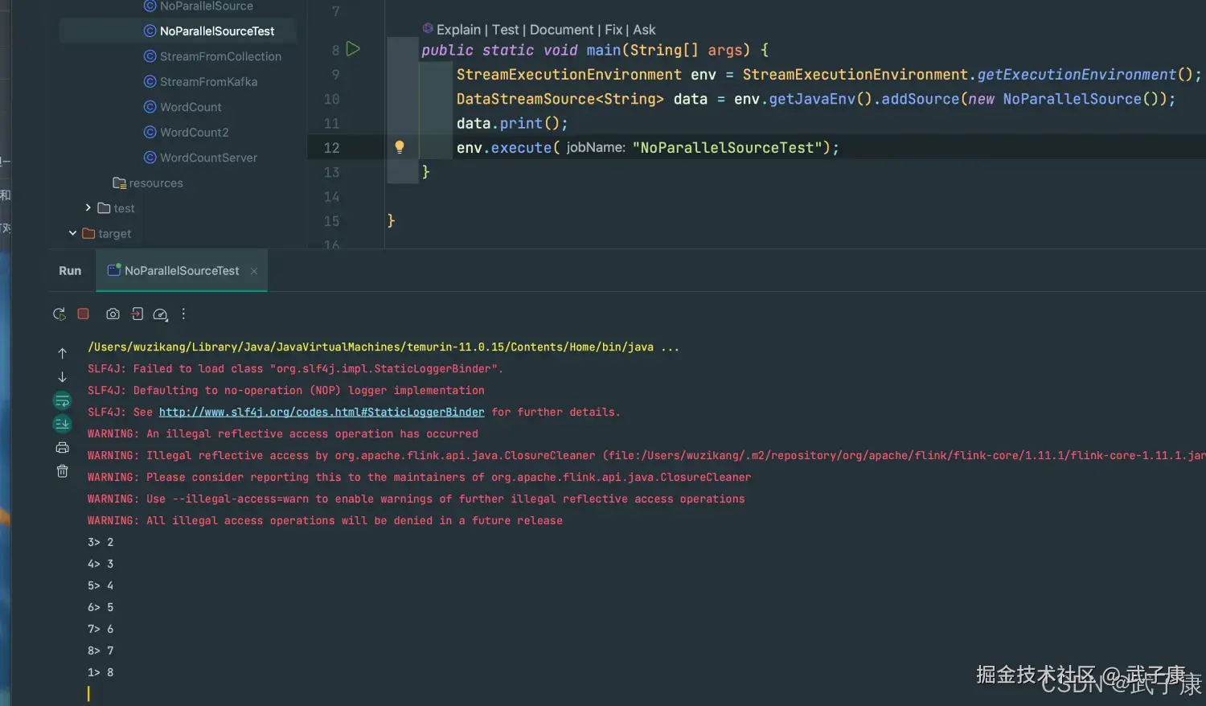
Task: Click the exit/restore layout icon in Run toolbar
Action: (137, 314)
